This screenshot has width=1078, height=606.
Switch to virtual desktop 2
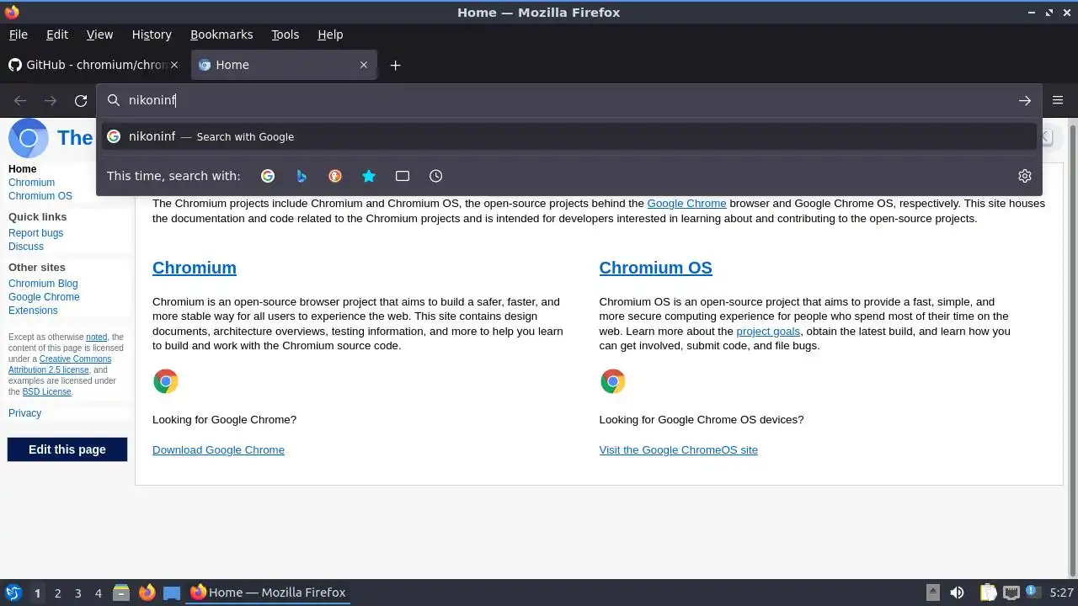pos(57,593)
